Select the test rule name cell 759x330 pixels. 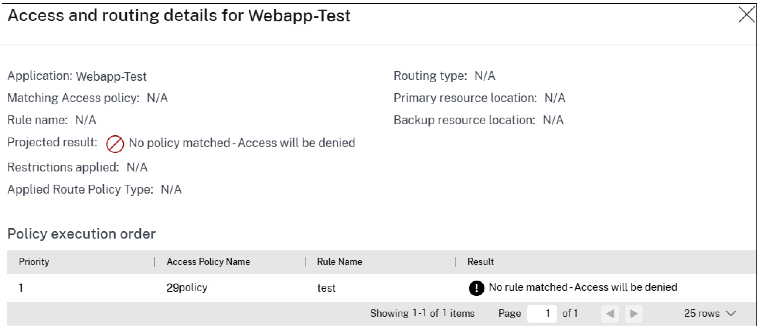coord(326,288)
